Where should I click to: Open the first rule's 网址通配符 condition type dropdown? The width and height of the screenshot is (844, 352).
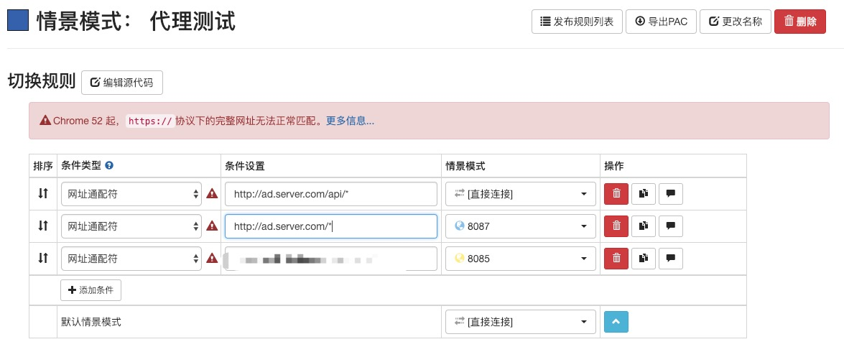[131, 194]
